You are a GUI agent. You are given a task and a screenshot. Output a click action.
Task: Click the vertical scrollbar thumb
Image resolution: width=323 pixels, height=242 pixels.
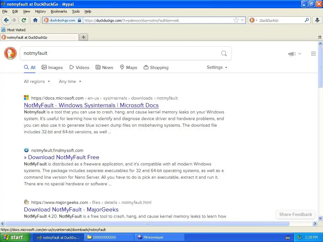(320, 67)
